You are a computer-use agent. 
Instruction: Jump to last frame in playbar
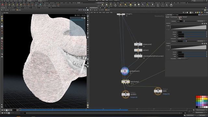pyautogui.click(x=11, y=110)
